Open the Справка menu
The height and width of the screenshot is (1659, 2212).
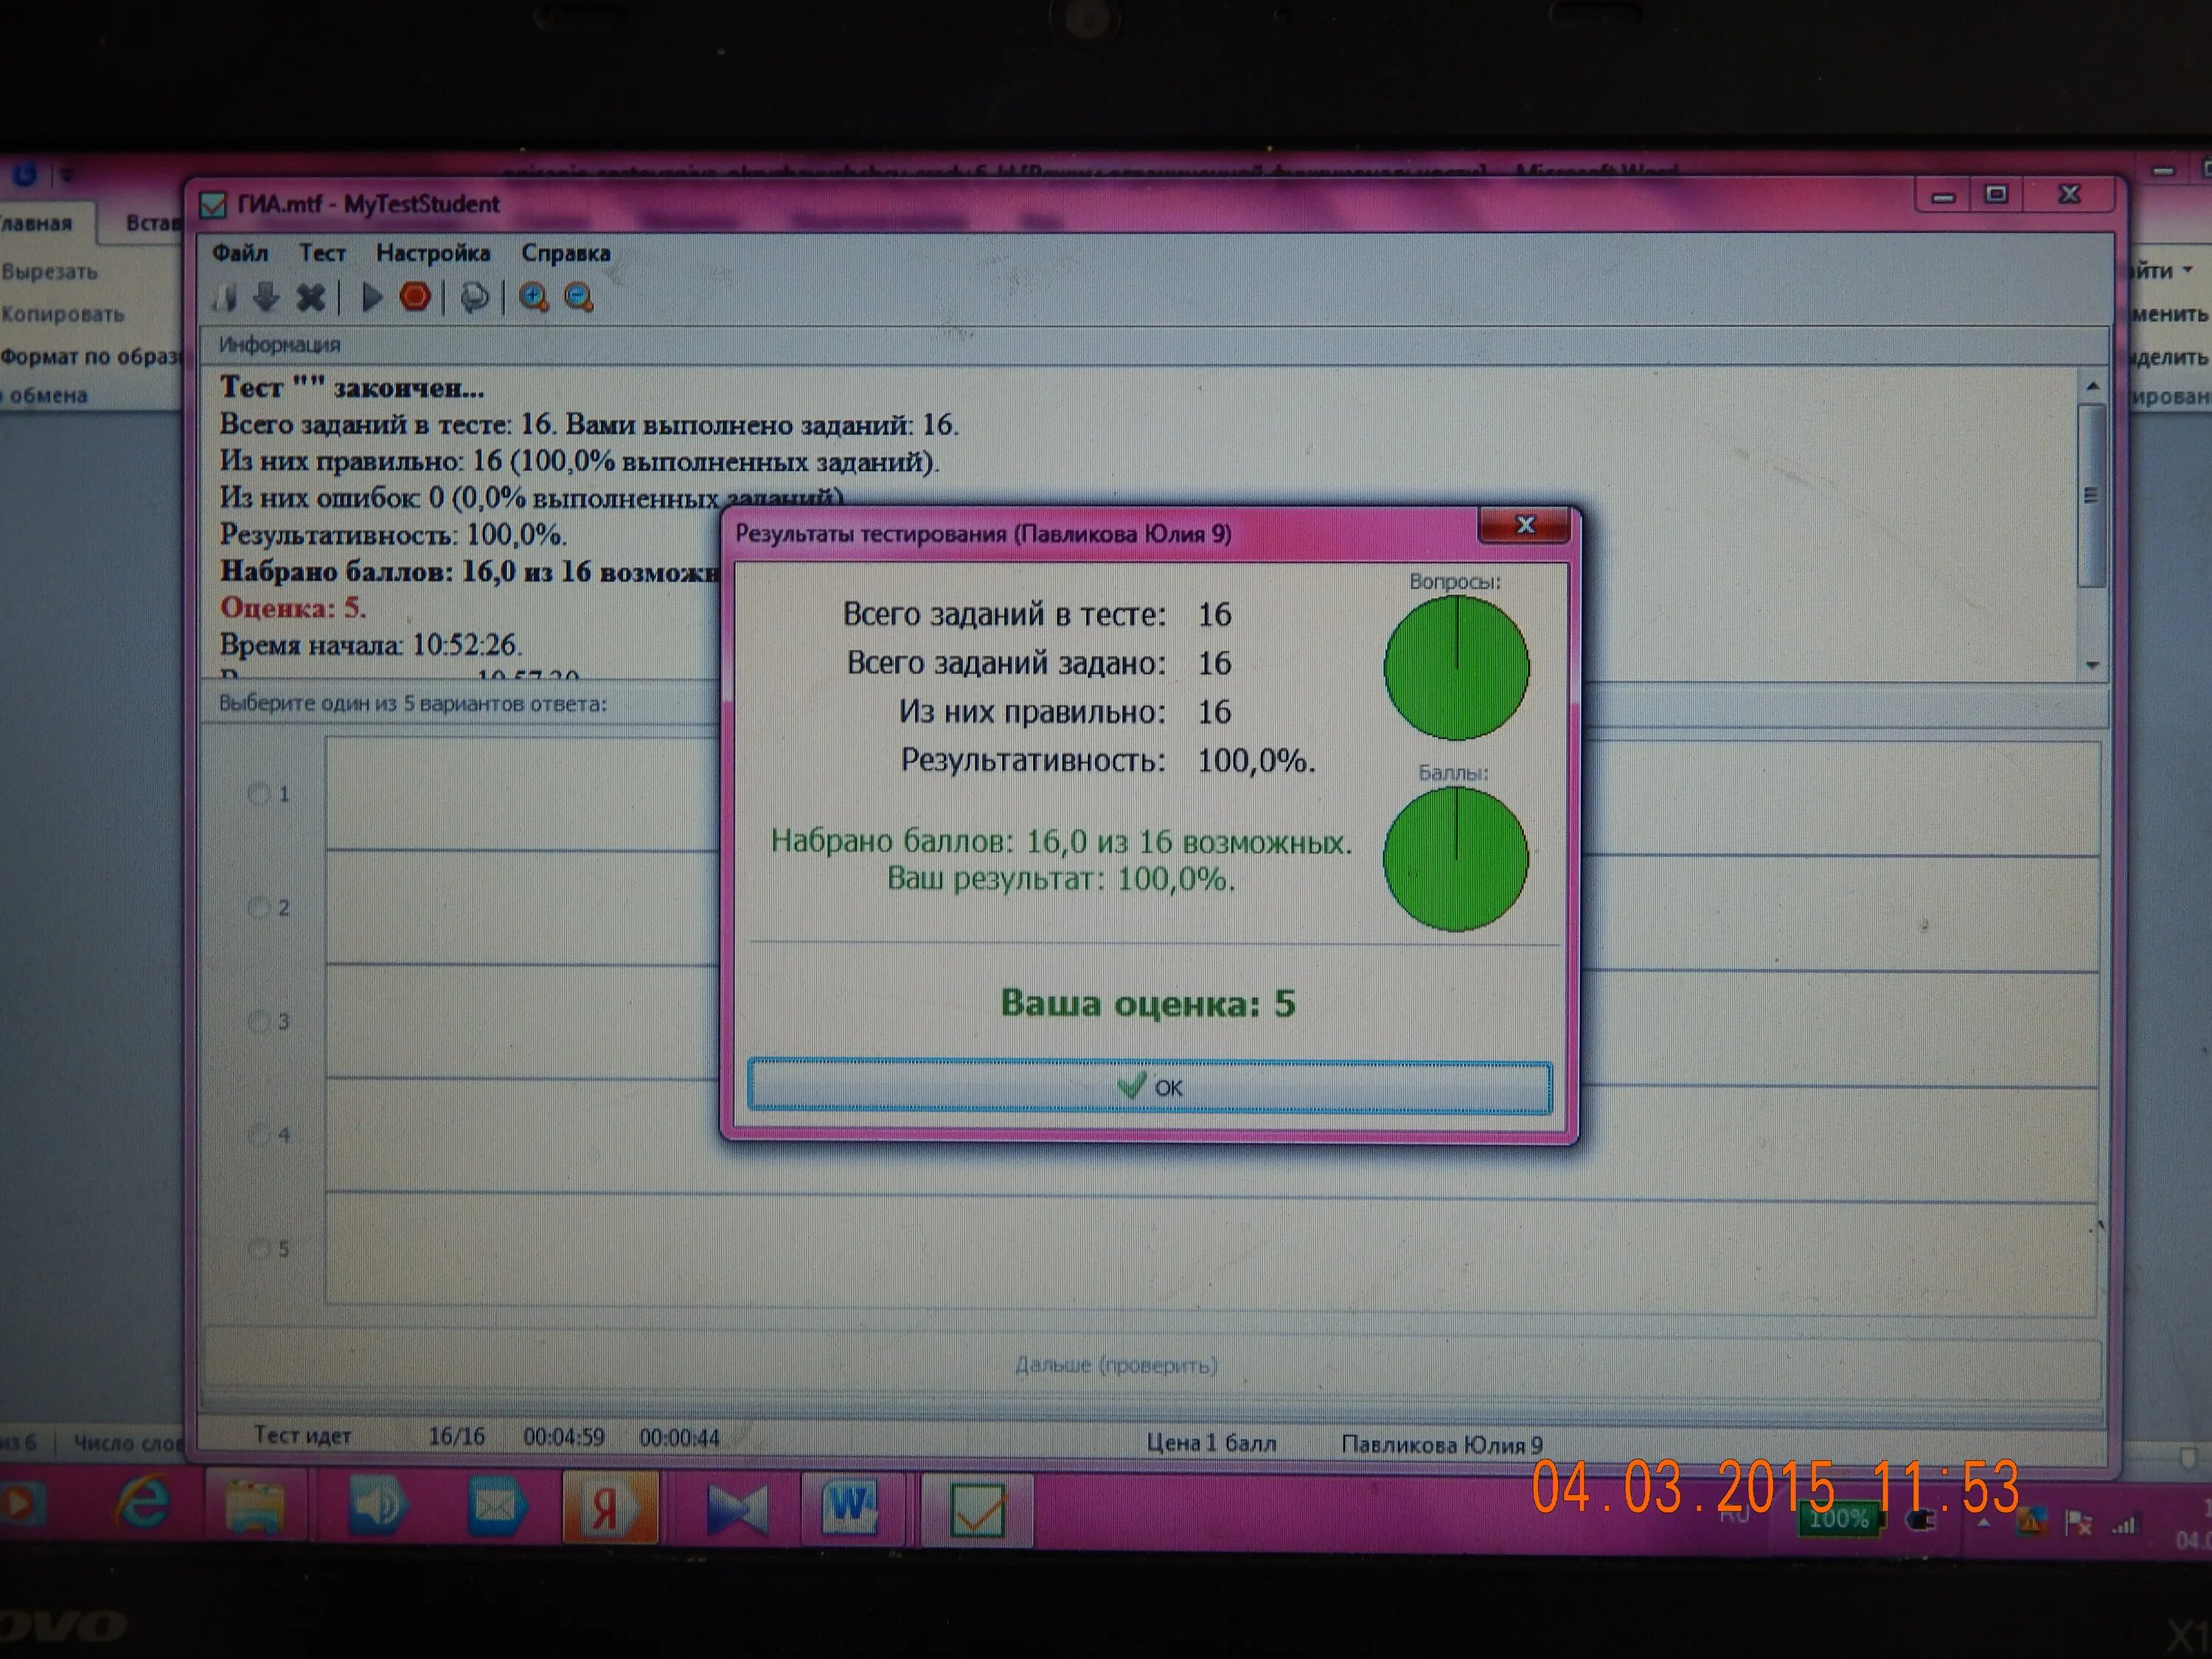pyautogui.click(x=565, y=253)
